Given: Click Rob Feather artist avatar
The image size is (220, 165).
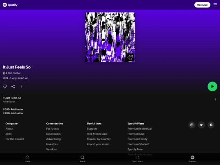Looking at the screenshot, I should click(x=5, y=73).
